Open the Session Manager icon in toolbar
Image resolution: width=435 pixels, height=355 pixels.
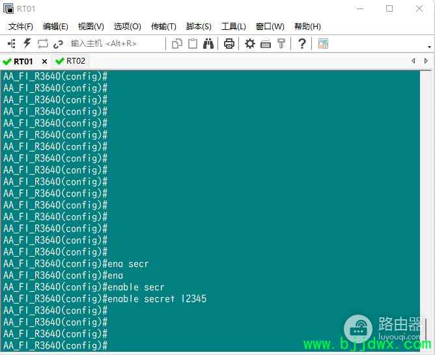click(12, 44)
